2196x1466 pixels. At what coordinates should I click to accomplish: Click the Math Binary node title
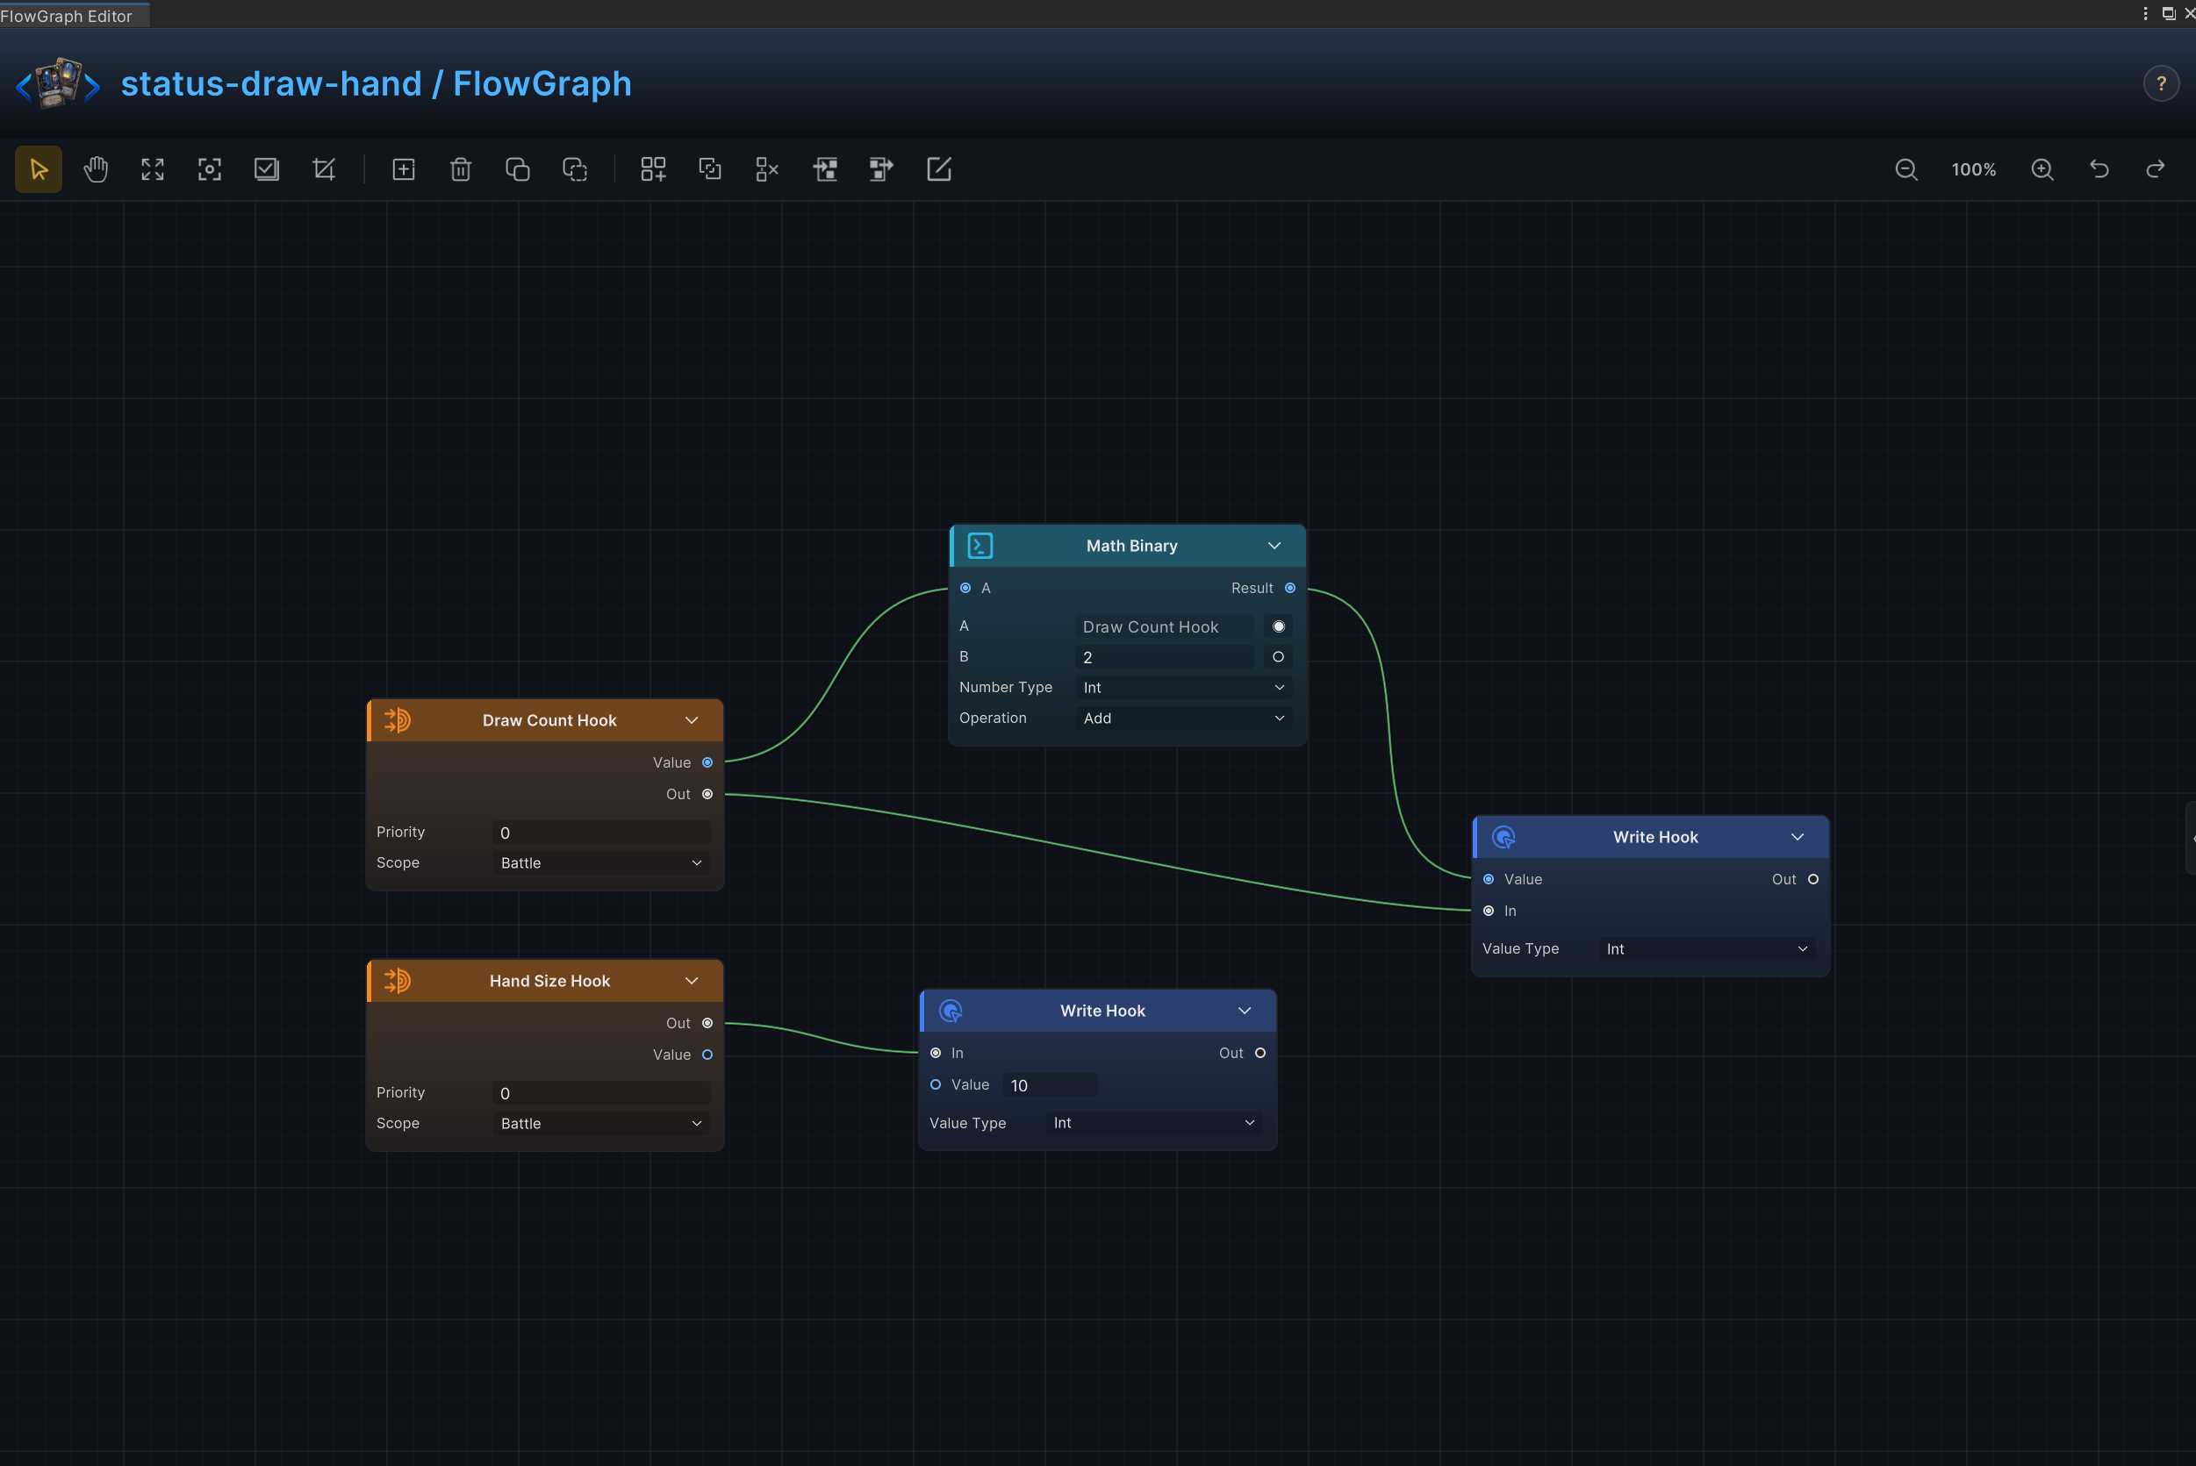[x=1131, y=546]
